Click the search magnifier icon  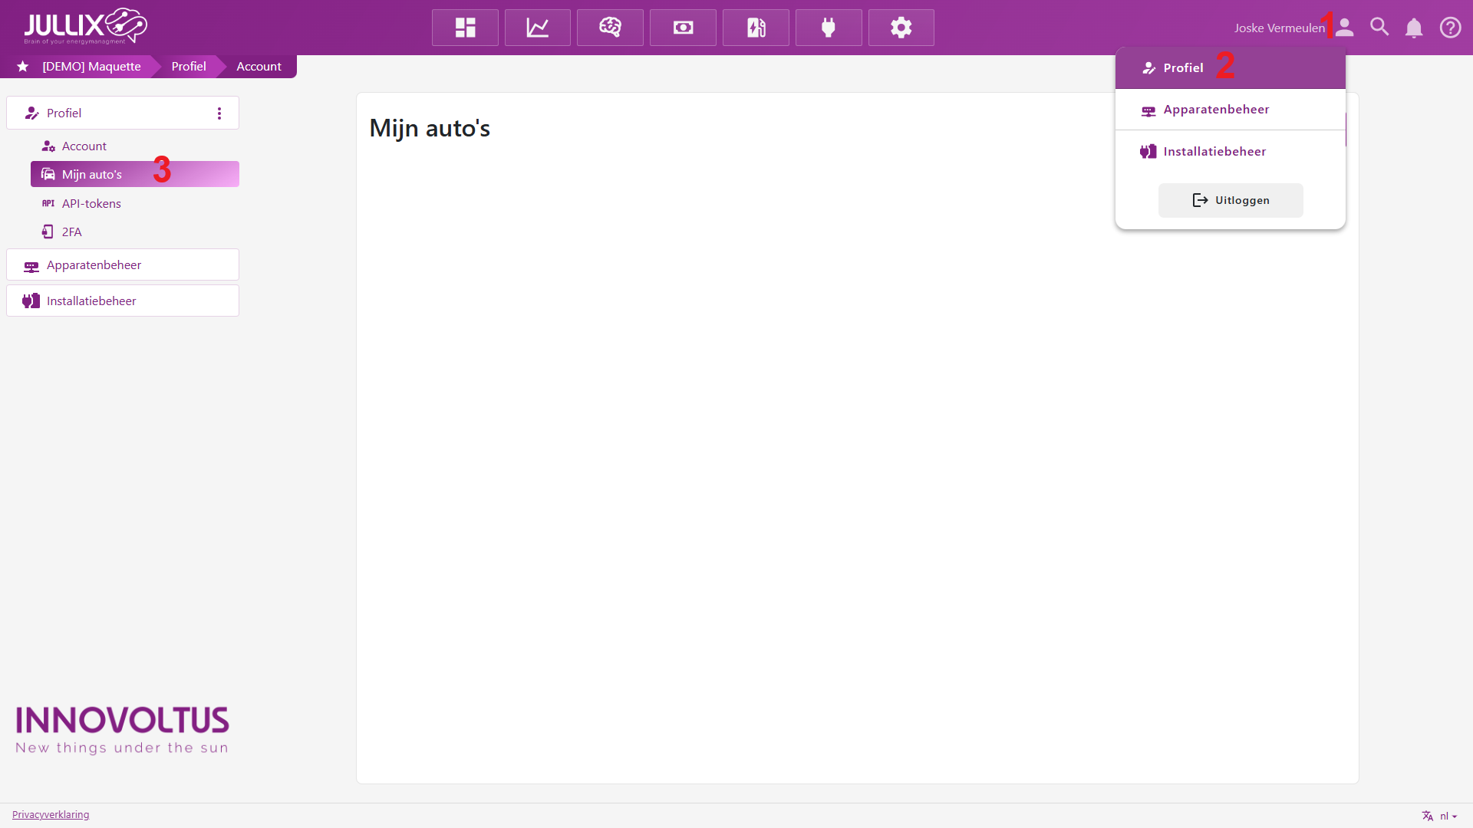1379,28
